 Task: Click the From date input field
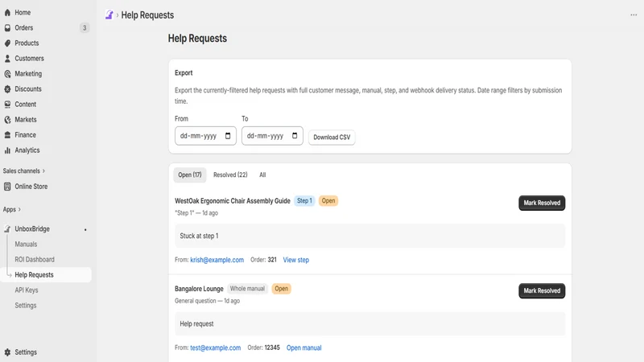point(205,136)
